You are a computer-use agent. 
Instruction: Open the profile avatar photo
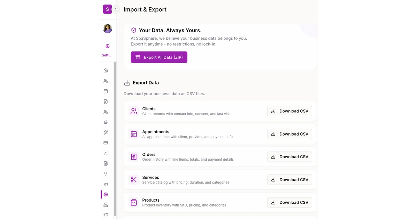coord(107,29)
